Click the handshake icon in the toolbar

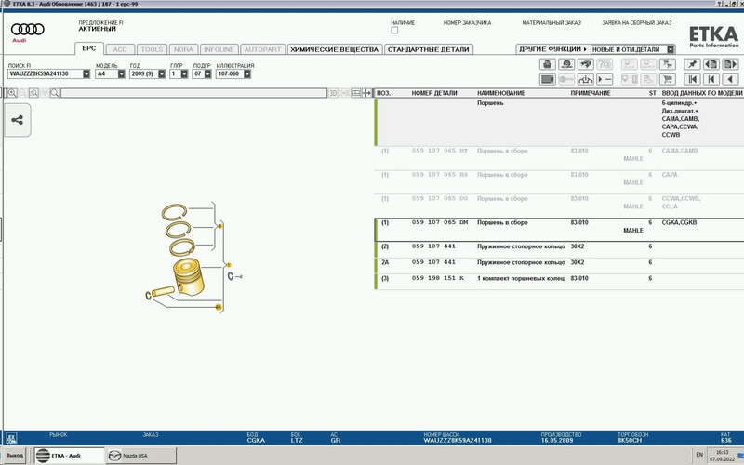[x=587, y=64]
